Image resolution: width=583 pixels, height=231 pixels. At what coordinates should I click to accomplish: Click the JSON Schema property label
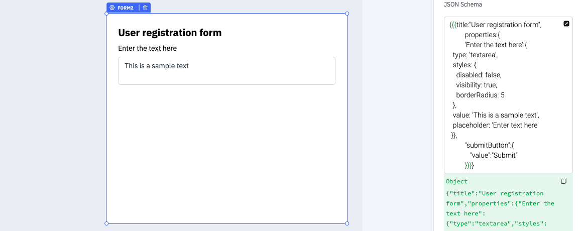point(462,4)
